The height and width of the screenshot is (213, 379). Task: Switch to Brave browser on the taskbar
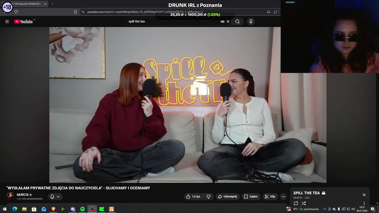pos(53,209)
